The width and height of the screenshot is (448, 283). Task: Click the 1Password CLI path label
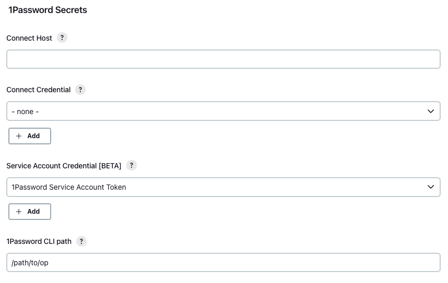click(39, 241)
